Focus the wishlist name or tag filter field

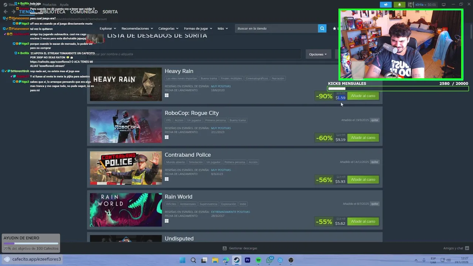tap(194, 54)
